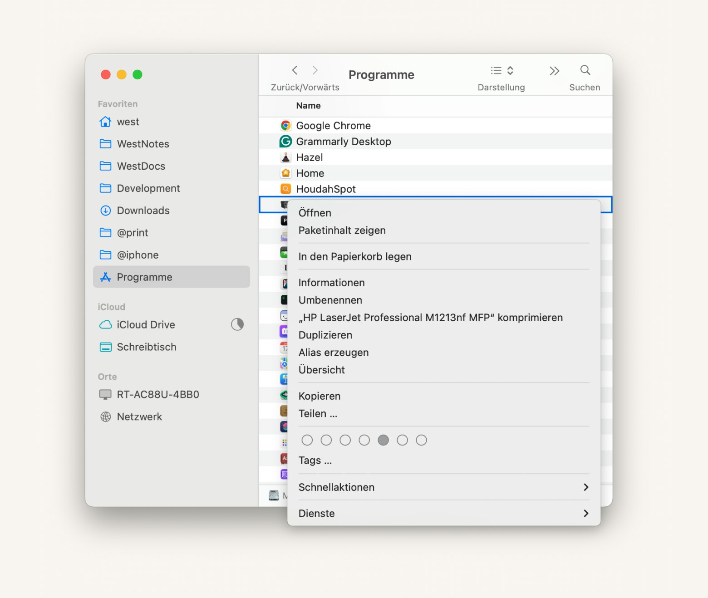Click the Netzwerk globe icon

(105, 417)
